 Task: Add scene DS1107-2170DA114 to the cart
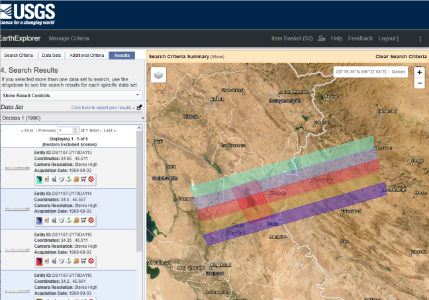83,220
